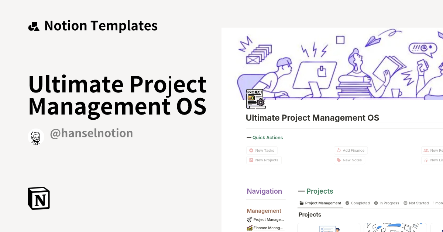This screenshot has width=443, height=232.
Task: Click the plus icon on New Tasks
Action: tap(251, 150)
